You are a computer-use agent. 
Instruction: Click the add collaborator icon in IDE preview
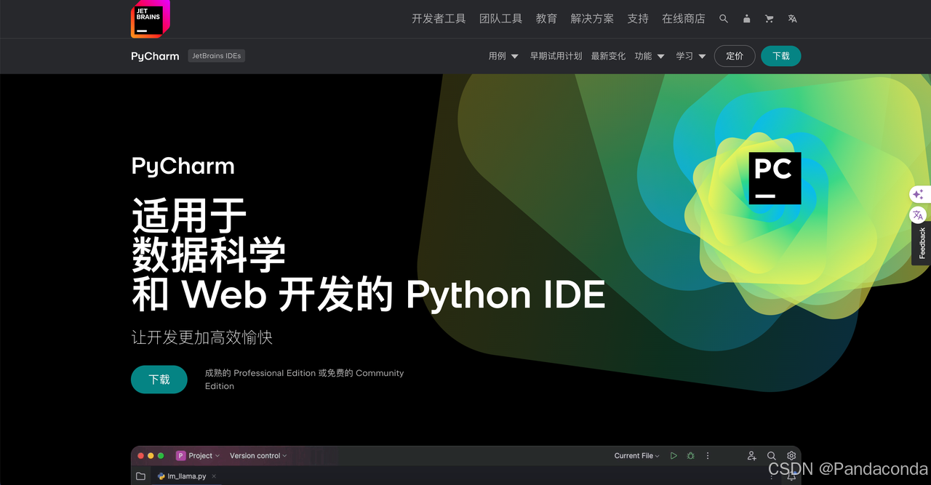(751, 456)
